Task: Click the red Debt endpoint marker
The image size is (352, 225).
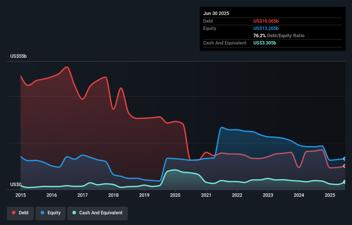Action: pyautogui.click(x=345, y=166)
